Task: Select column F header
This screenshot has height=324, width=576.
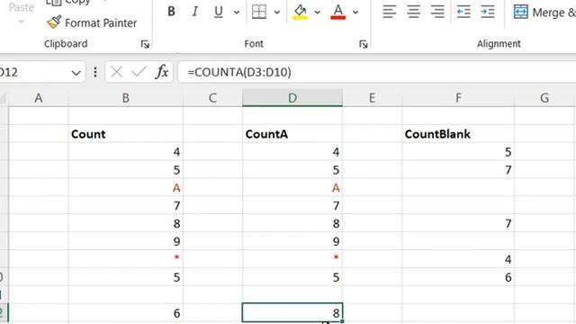Action: (x=458, y=98)
